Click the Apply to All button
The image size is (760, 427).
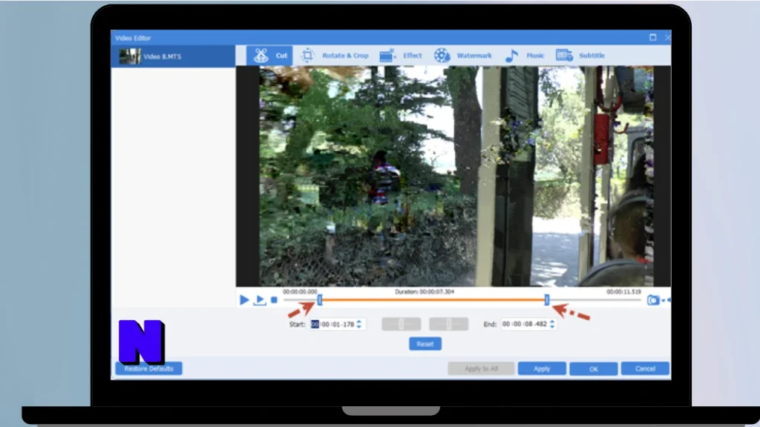(481, 369)
